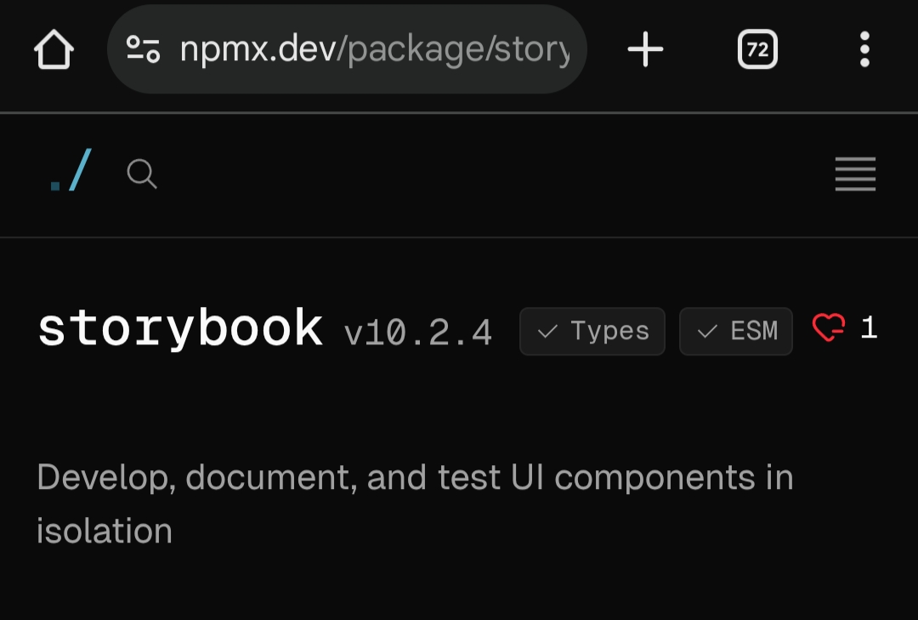Click the checkmark inside ESM badge
Viewport: 918px width, 620px height.
tap(707, 332)
